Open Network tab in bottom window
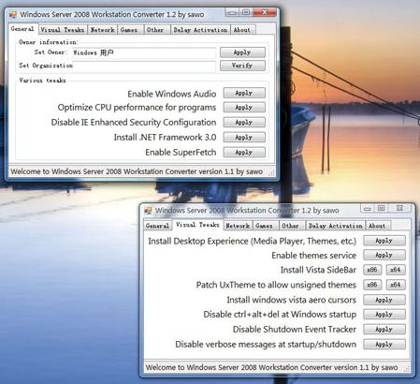Screen dimensions: 420x384 click(x=238, y=226)
